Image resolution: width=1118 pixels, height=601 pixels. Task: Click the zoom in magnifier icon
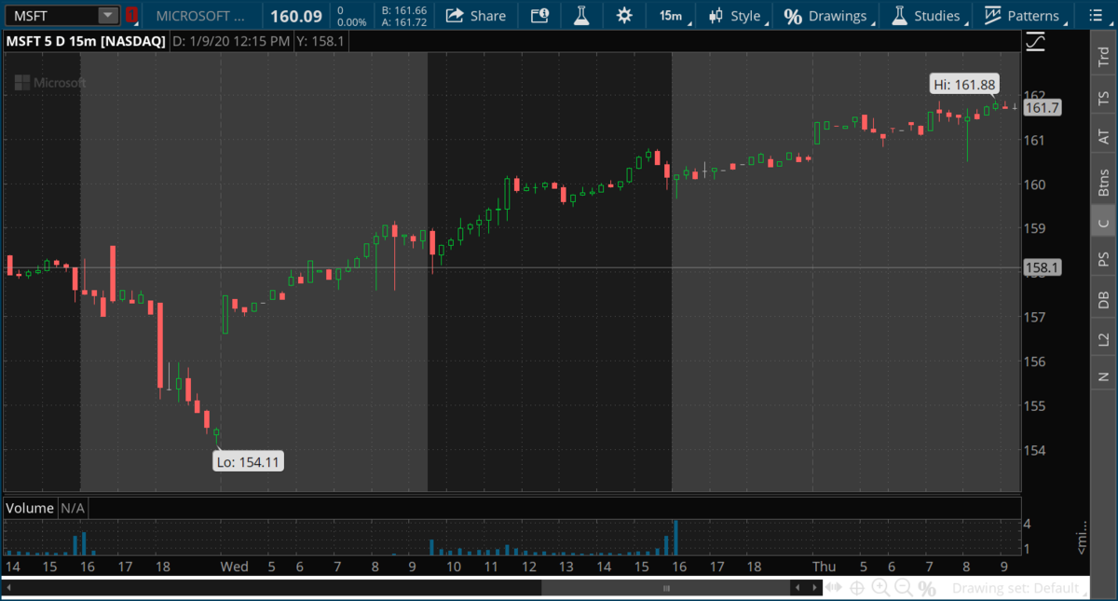879,588
